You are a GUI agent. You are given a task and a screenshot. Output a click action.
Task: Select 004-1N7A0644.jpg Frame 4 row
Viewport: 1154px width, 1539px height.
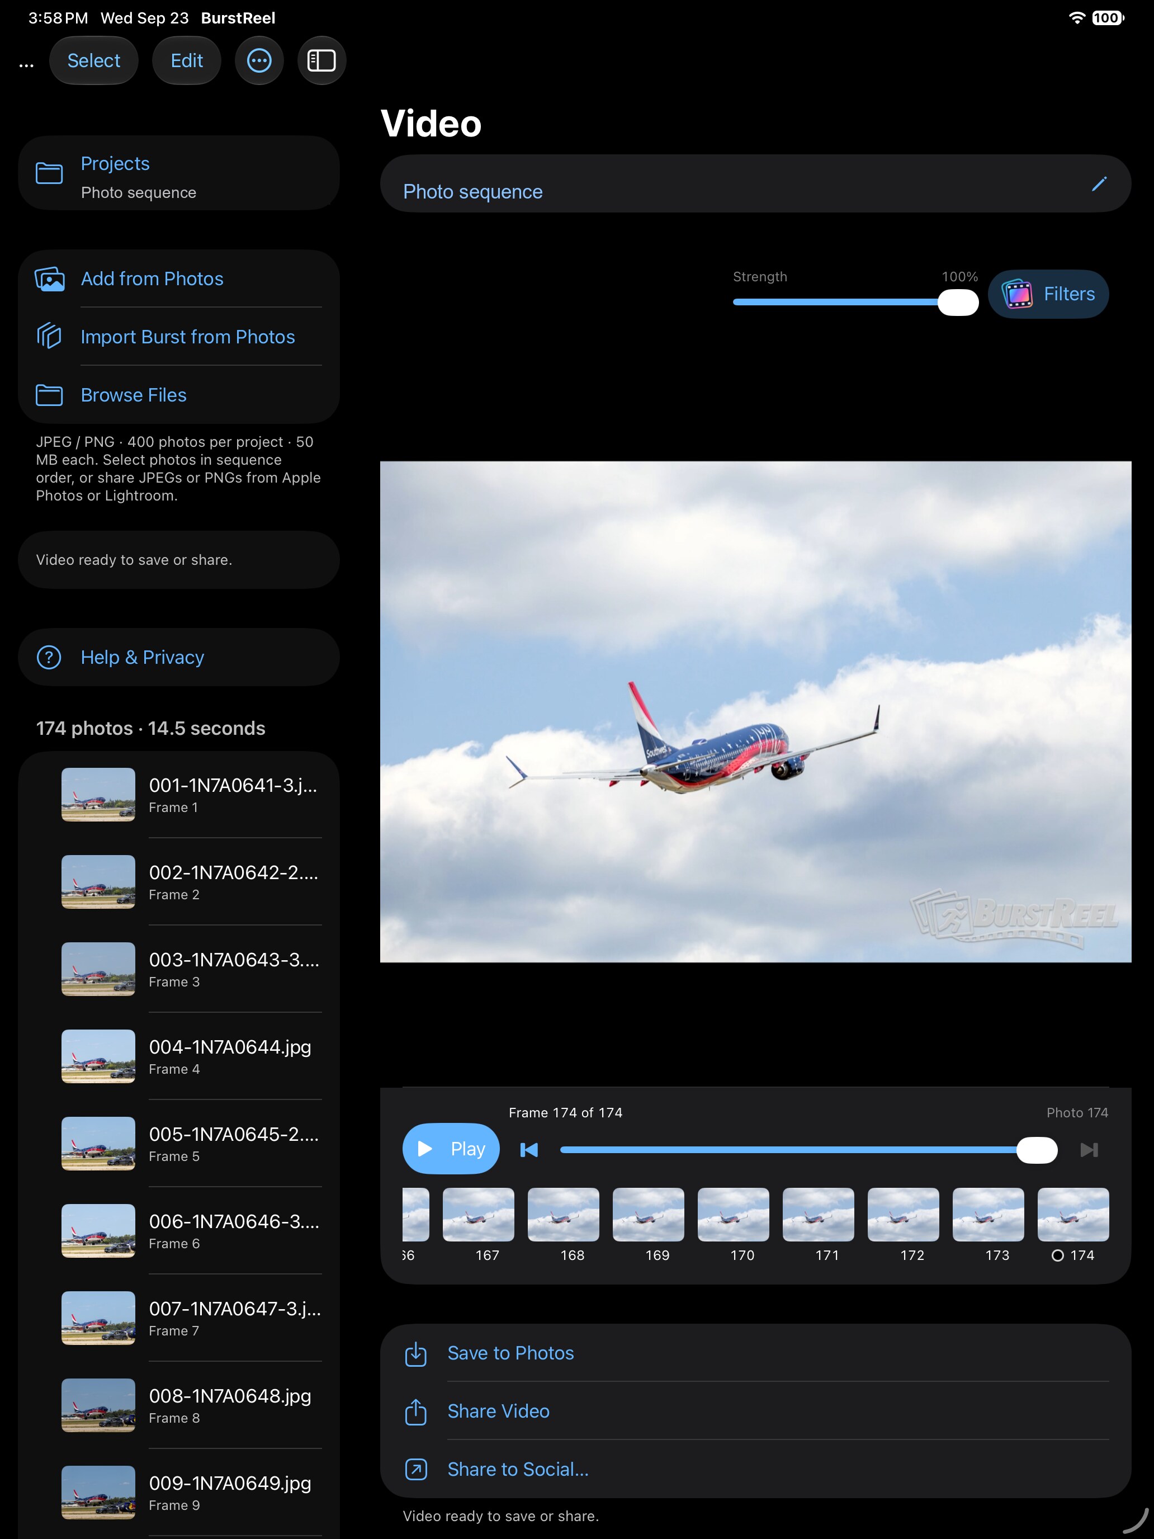pyautogui.click(x=179, y=1056)
